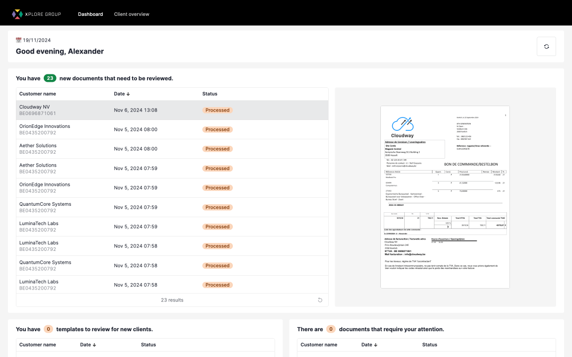Viewport: 572px width, 357px height.
Task: Click the calendar icon beside the date
Action: [x=19, y=40]
